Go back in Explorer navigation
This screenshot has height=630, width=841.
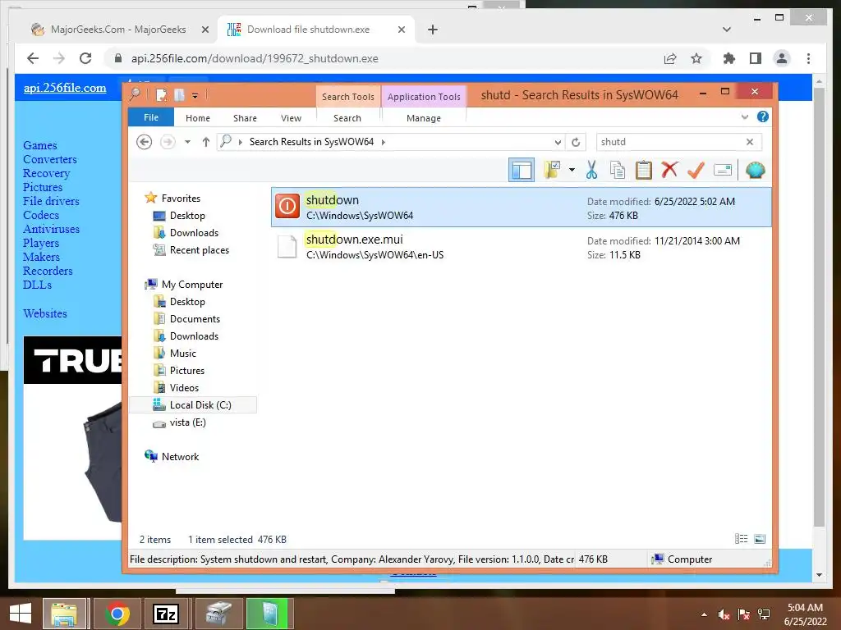(x=144, y=142)
